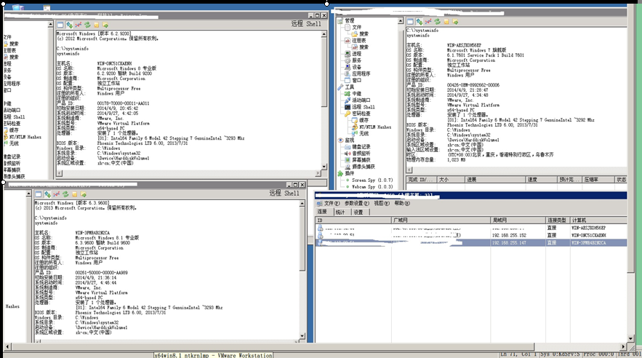Click the folder-with-arrow icon in Windows 7 shell toolbar
This screenshot has width=642, height=358.
[x=455, y=21]
